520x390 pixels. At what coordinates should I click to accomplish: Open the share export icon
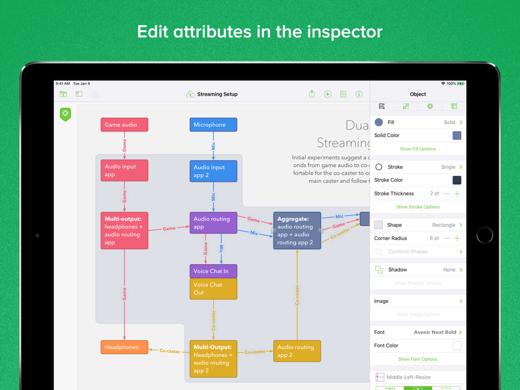(x=311, y=94)
